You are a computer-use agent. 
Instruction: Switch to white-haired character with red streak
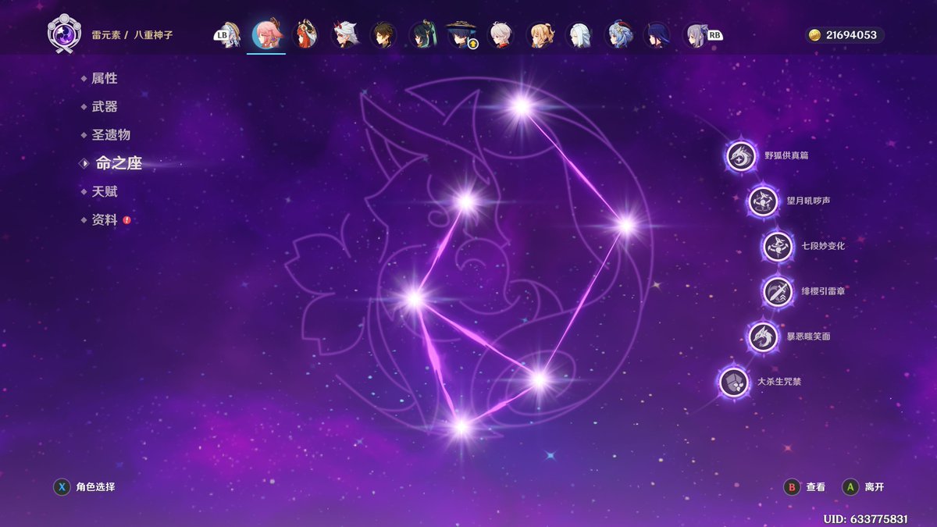501,35
